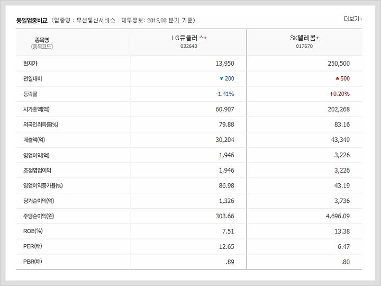Select LG유플러스 current price 13,950

(225, 64)
